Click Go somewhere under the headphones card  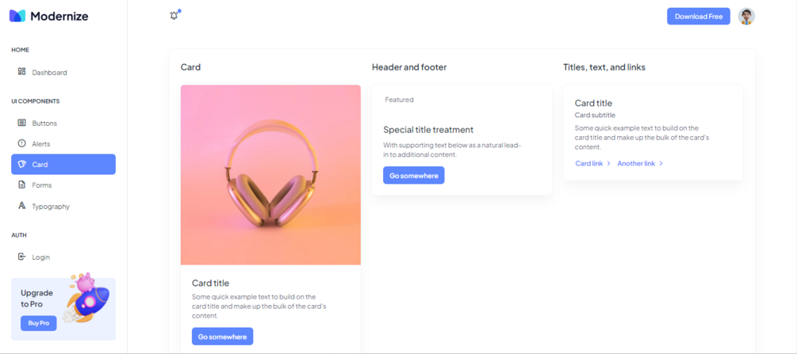tap(222, 337)
